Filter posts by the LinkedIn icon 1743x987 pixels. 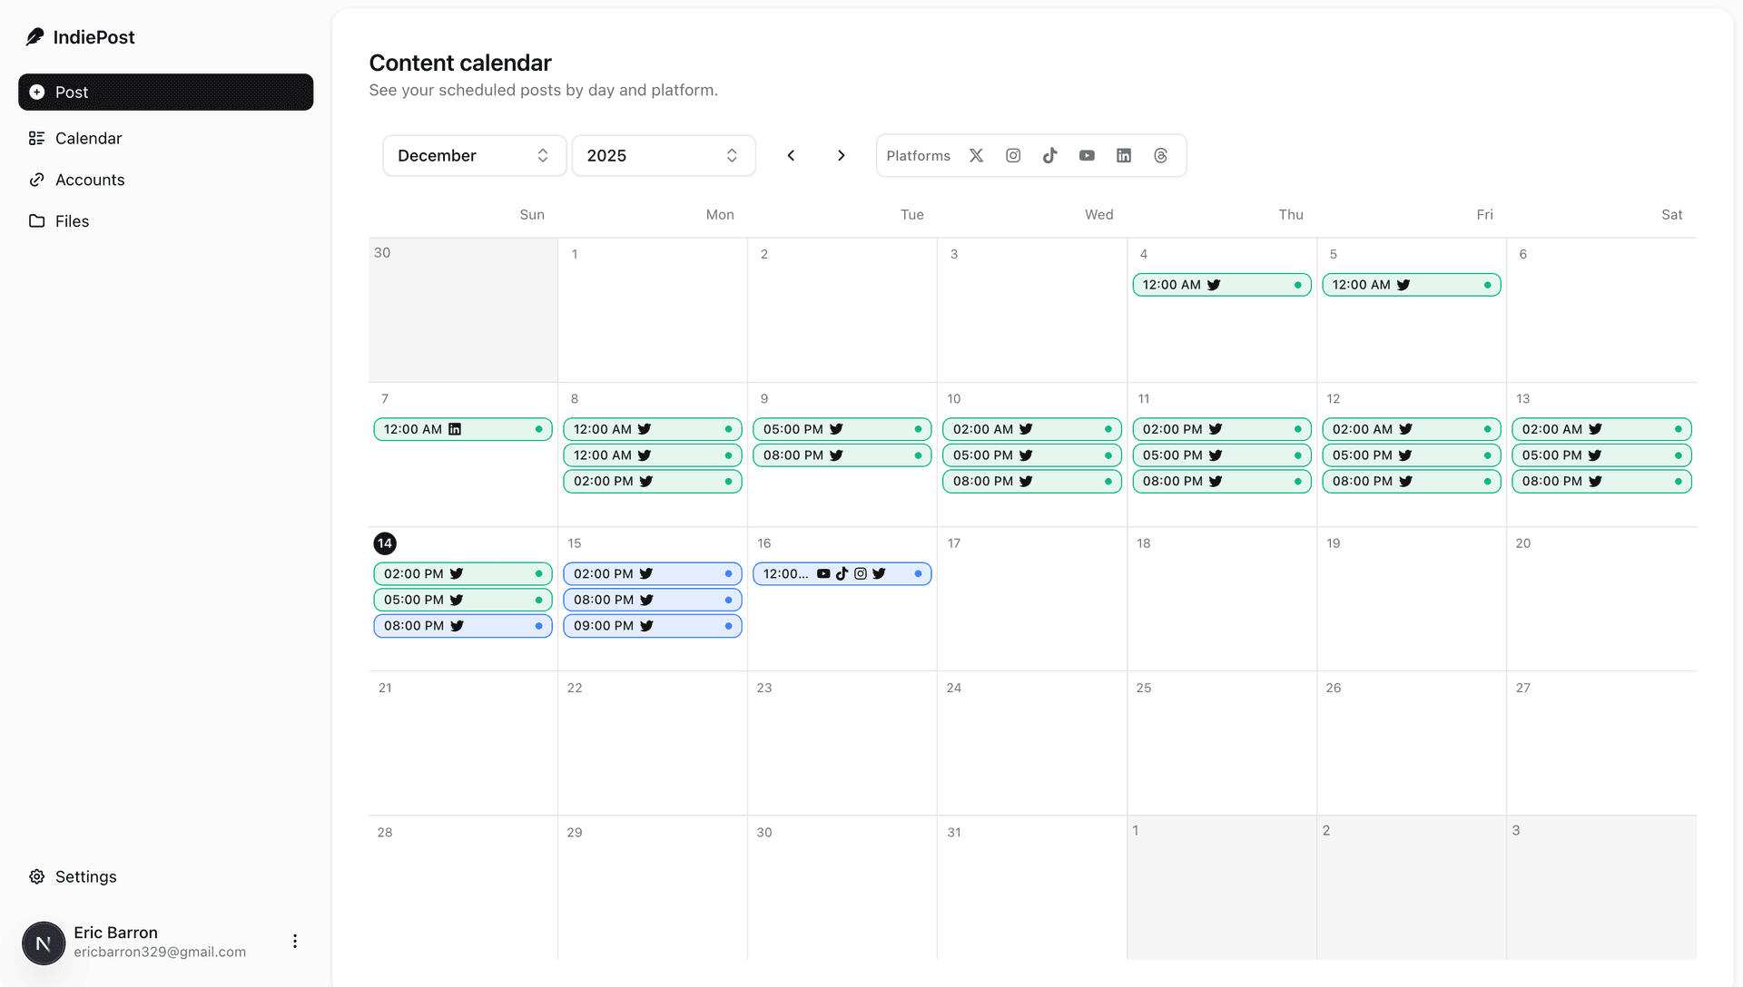[1124, 155]
